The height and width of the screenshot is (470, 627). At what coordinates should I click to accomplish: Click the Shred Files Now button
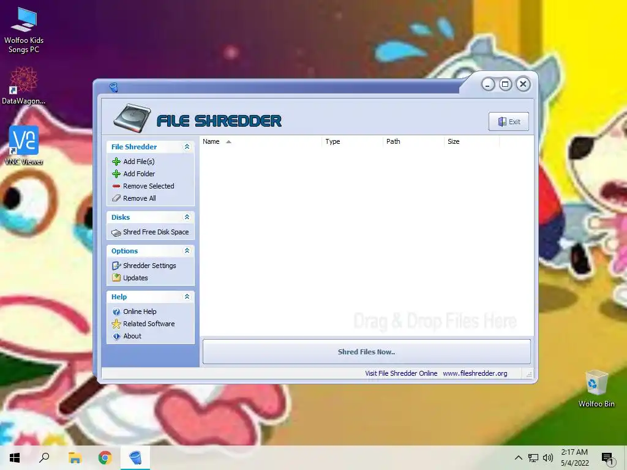click(366, 352)
